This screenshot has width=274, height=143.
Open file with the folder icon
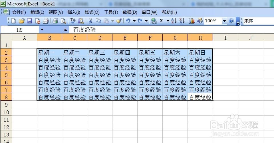pos(21,21)
